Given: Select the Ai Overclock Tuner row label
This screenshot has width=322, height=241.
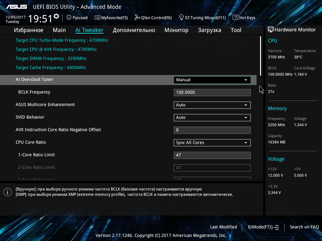Looking at the screenshot, I should (x=35, y=79).
